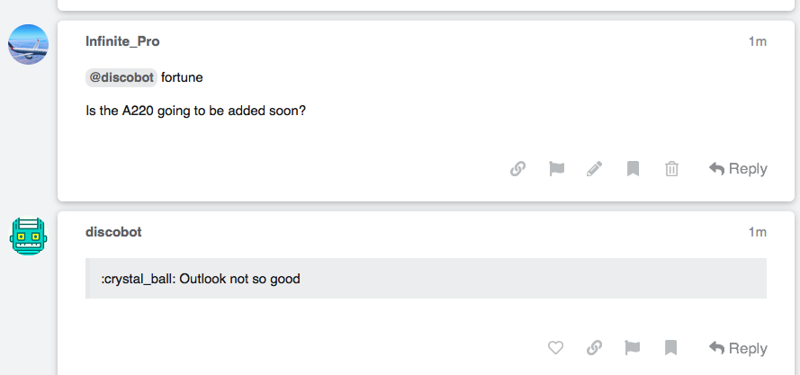Reply to discobot's post
Screen dimensions: 800x375
coord(738,348)
